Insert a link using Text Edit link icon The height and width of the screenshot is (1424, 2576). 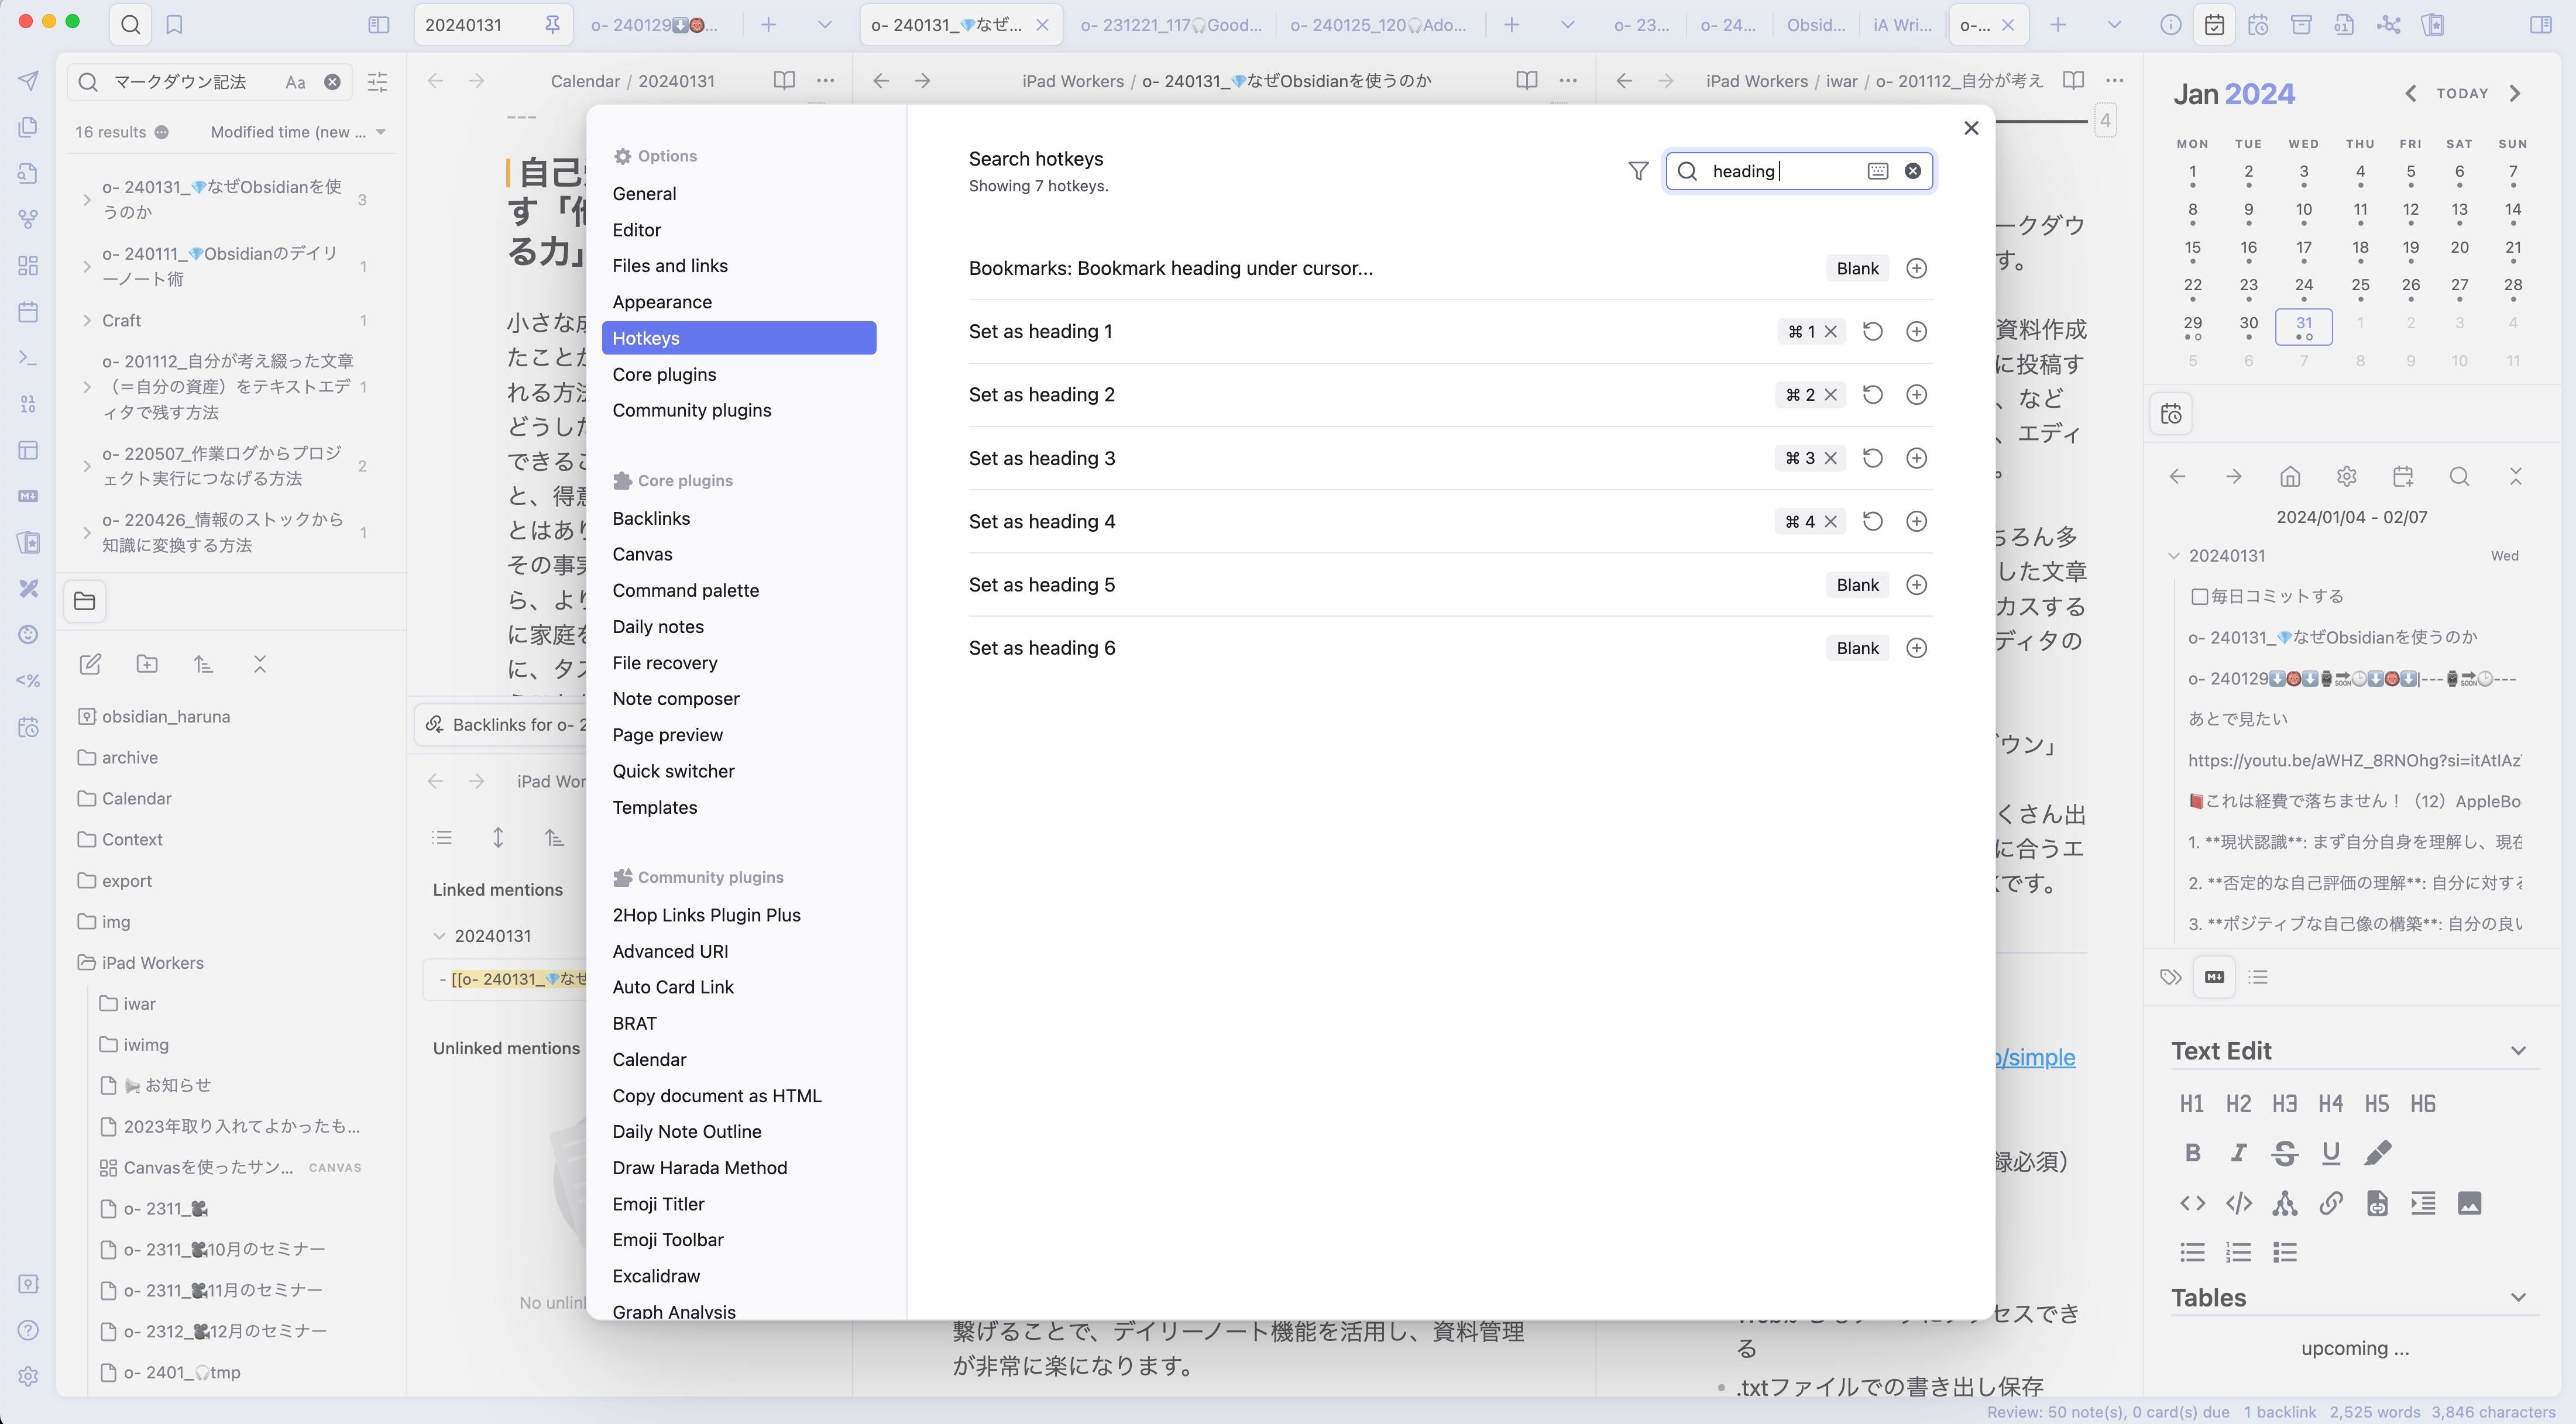pos(2330,1203)
